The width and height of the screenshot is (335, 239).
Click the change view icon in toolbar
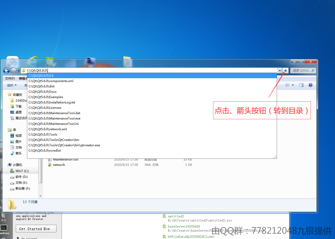pyautogui.click(x=287, y=85)
